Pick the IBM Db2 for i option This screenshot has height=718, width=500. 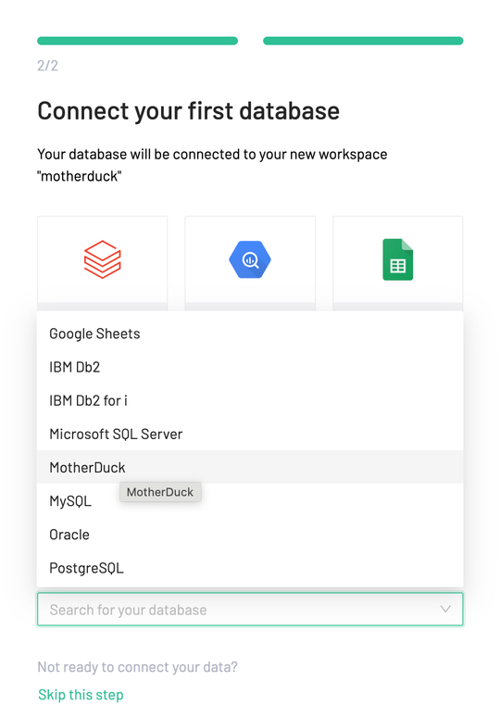(x=250, y=400)
